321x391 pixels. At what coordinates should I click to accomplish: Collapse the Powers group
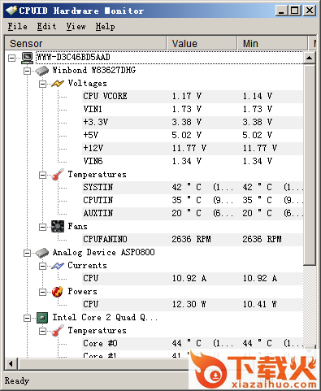(x=42, y=292)
